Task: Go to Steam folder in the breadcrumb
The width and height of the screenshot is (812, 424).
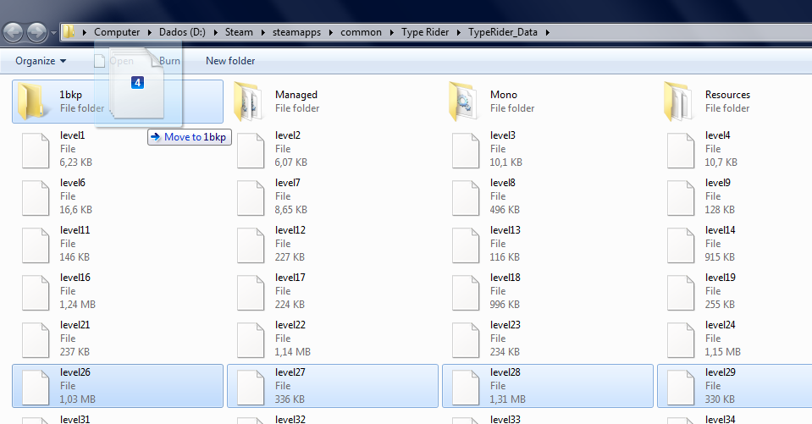Action: [x=239, y=32]
